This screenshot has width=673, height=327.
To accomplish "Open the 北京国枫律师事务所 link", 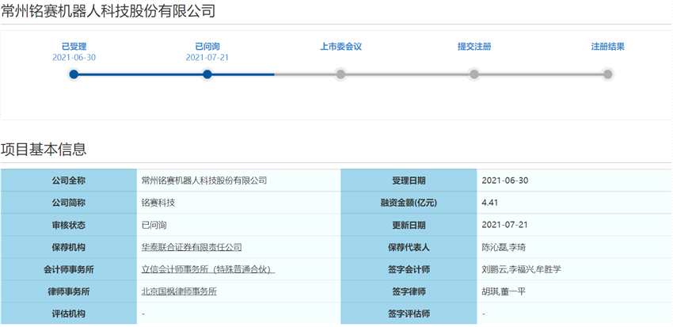I will coord(179,292).
